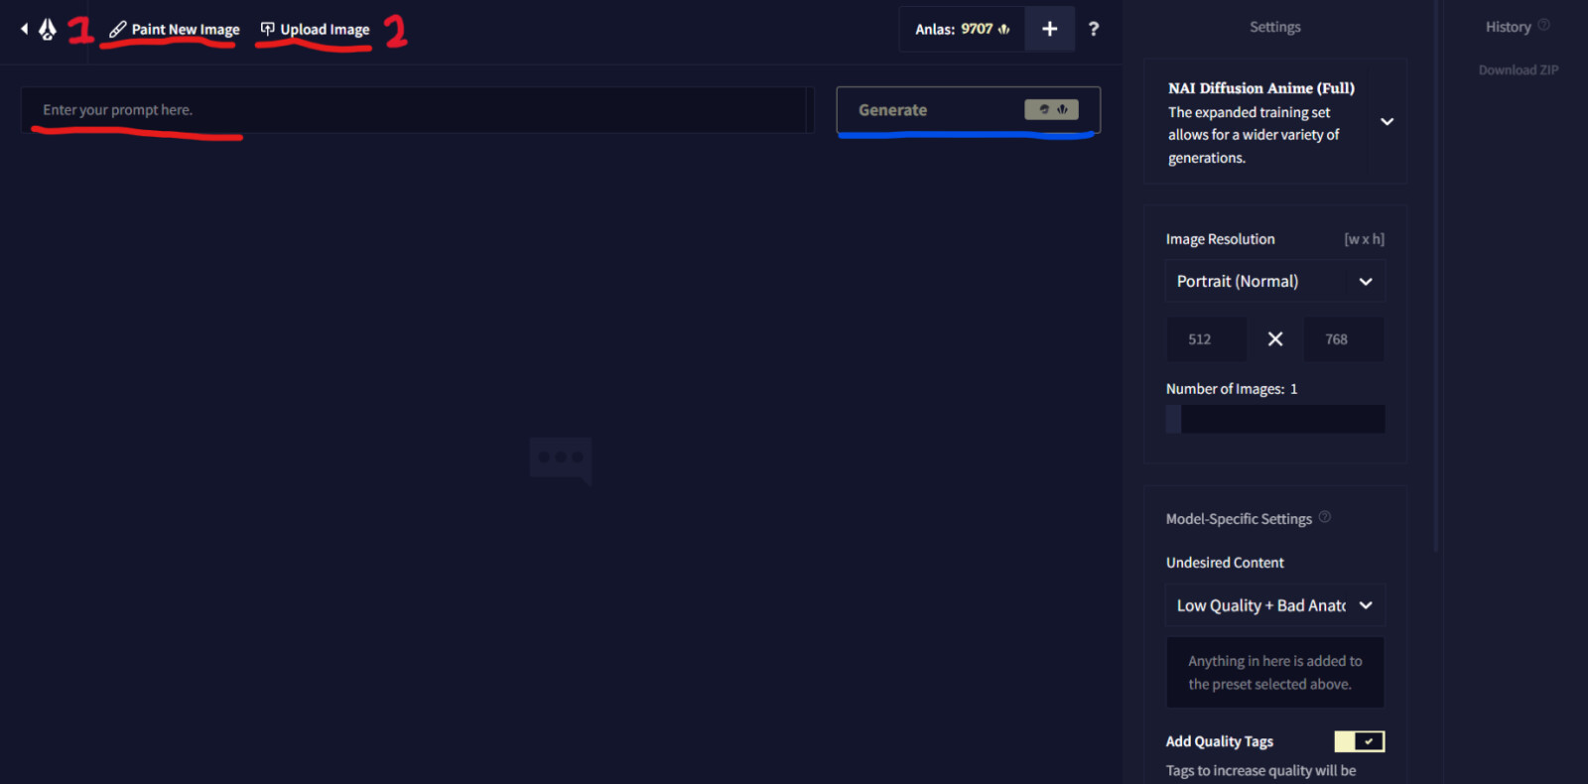The height and width of the screenshot is (784, 1588).
Task: Toggle the Add Quality Tags switch
Action: (1359, 741)
